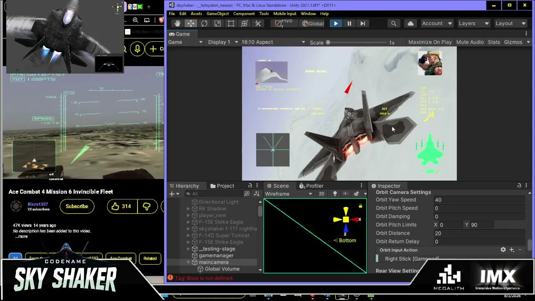The image size is (535, 301).
Task: Select the Hand tool in Unity toolbar
Action: (177, 23)
